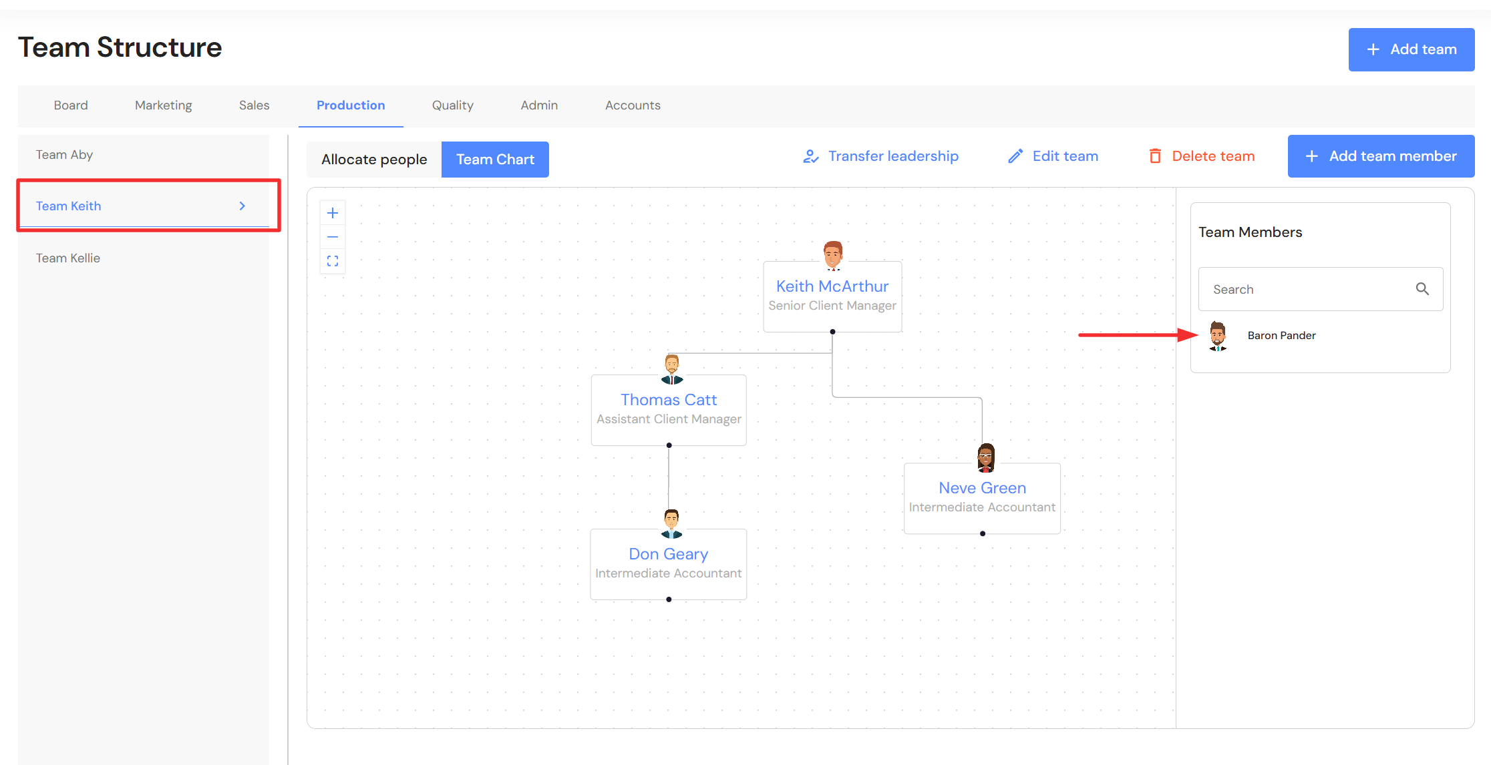Viewport: 1491px width, 765px height.
Task: Click Thomas Catt's avatar in chart
Action: [x=672, y=369]
